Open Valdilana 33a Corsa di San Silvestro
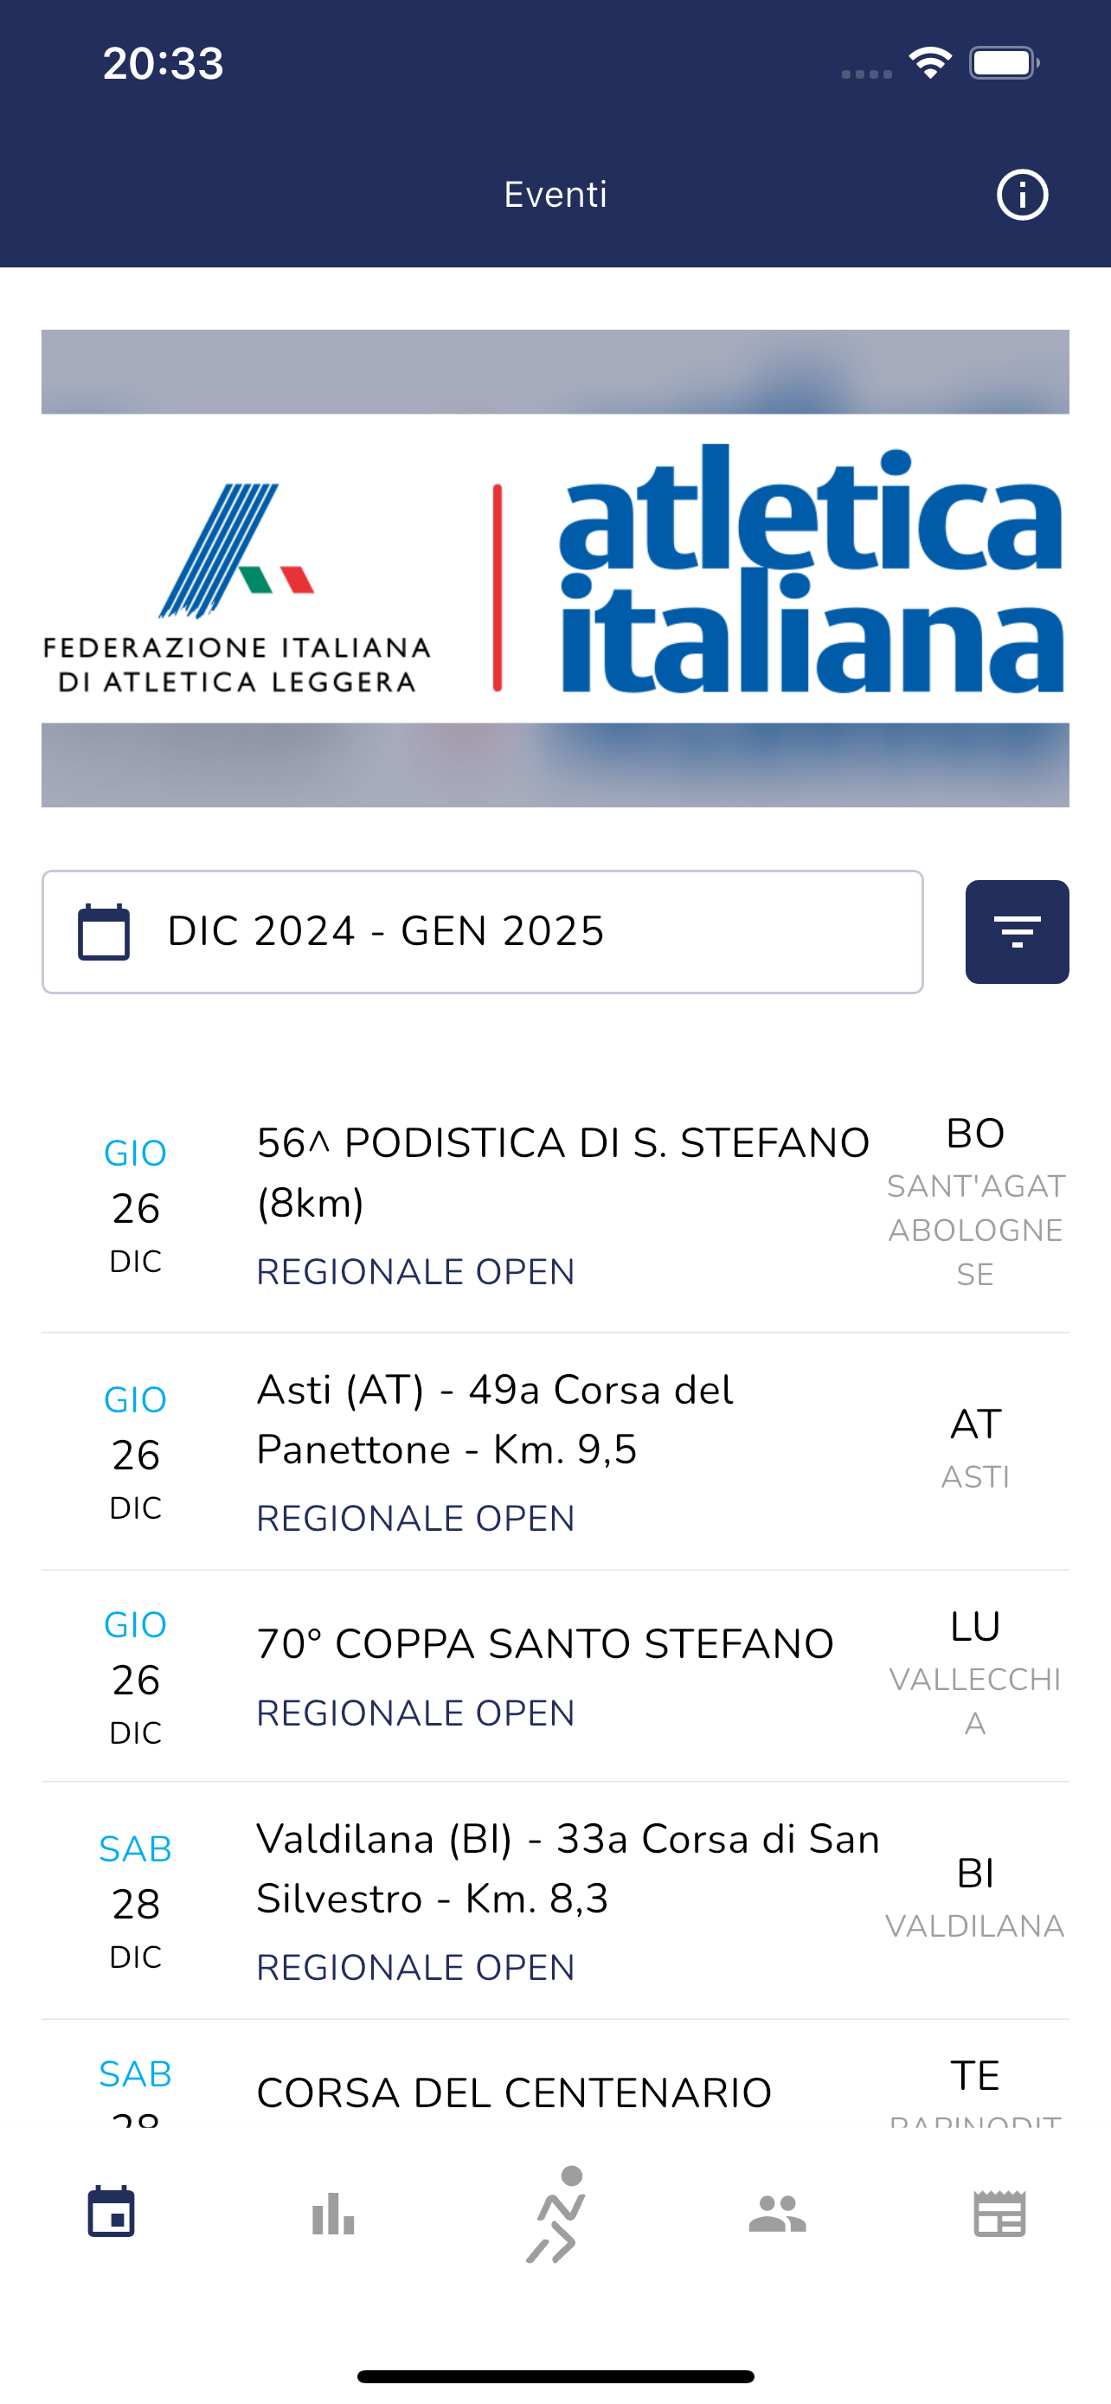This screenshot has height=2404, width=1111. [567, 1868]
